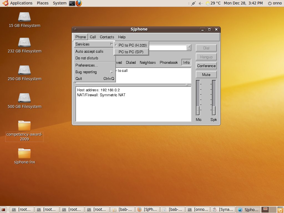The height and width of the screenshot is (213, 284).
Task: Open the address combo box dropdown arrow
Action: point(189,47)
